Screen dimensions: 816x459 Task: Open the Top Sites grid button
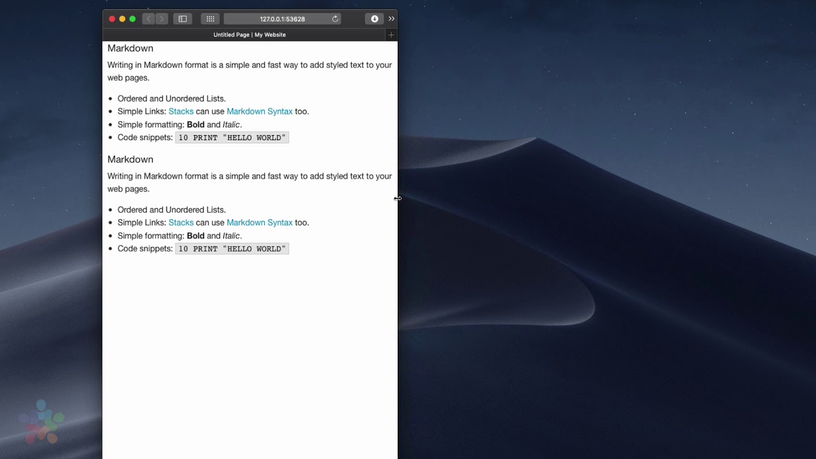[x=210, y=19]
